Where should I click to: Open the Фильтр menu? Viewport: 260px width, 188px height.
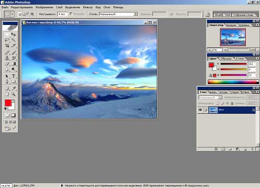(x=88, y=7)
